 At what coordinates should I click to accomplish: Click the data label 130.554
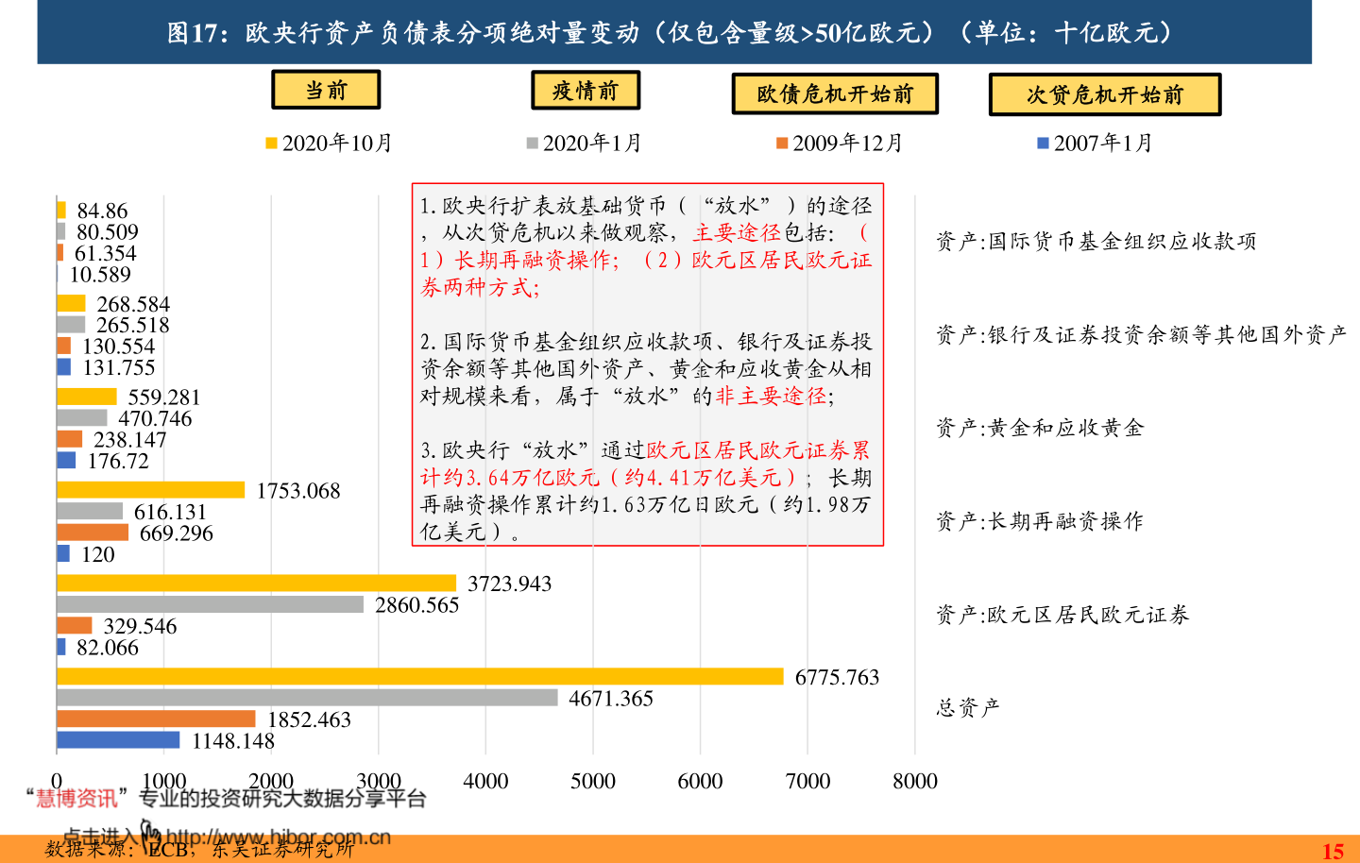pyautogui.click(x=119, y=347)
